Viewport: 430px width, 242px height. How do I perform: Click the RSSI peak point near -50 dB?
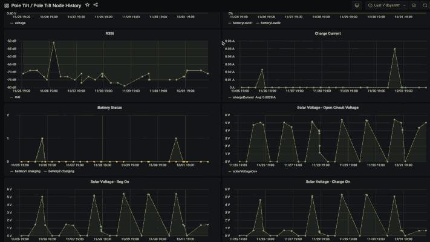point(54,42)
